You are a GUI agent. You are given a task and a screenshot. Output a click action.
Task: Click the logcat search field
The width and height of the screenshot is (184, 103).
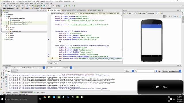[145, 71]
